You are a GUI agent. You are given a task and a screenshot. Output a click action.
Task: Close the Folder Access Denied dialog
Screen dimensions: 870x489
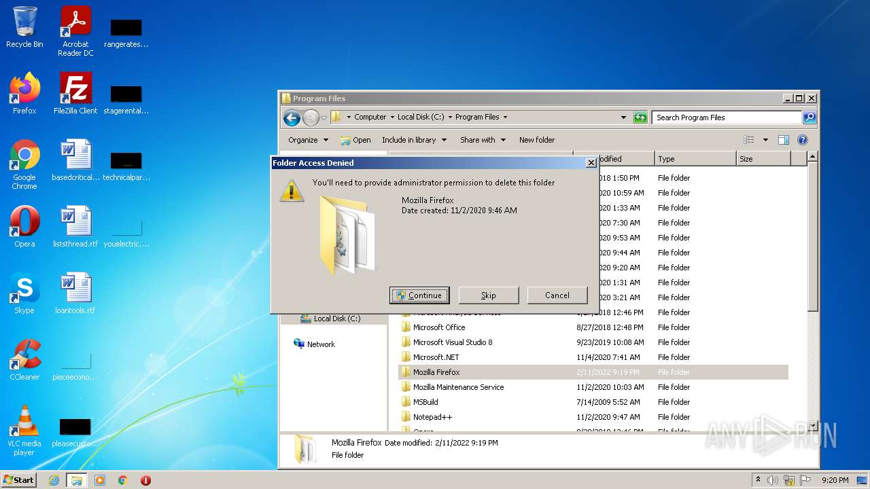coord(591,163)
